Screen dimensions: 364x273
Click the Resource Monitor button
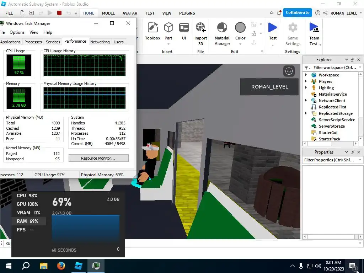click(98, 158)
